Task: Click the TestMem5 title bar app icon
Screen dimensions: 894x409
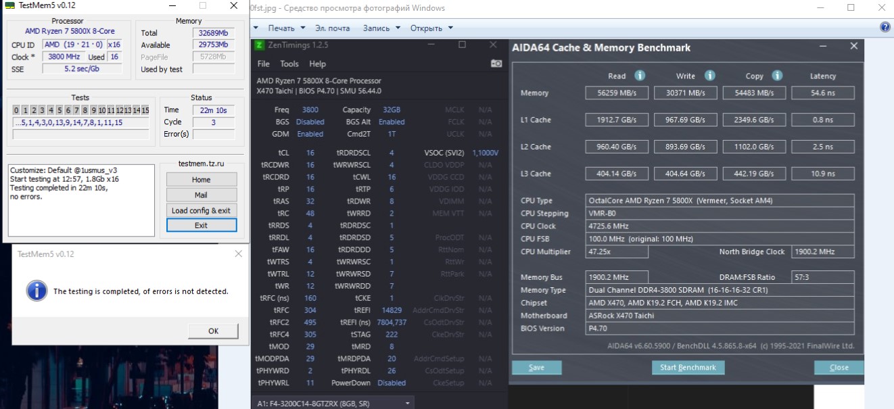Action: tap(9, 6)
